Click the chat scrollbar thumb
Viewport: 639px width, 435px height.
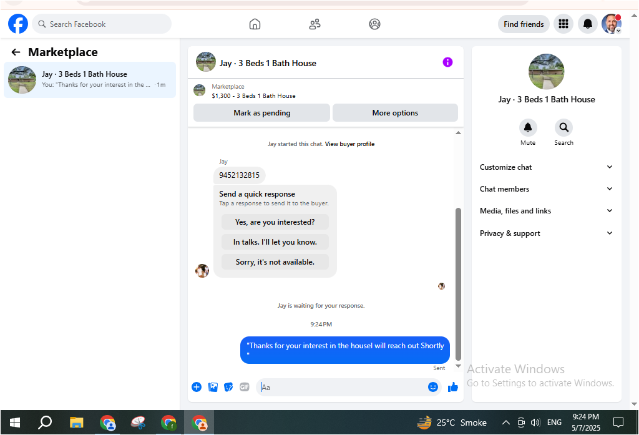click(458, 284)
